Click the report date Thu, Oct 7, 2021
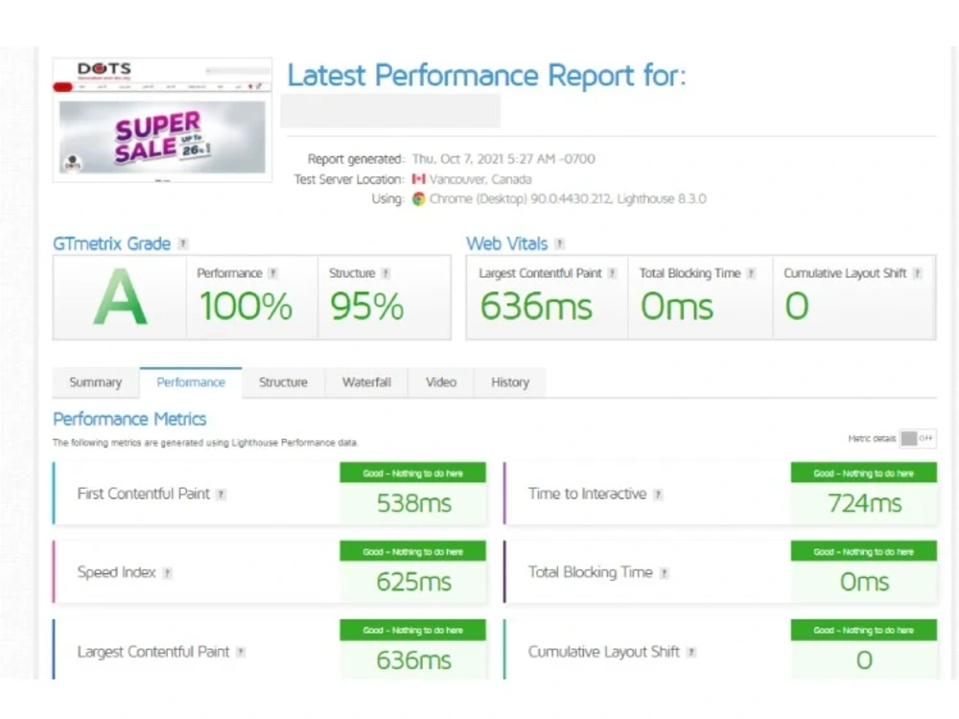Screen dimensions: 959x719 pos(503,159)
